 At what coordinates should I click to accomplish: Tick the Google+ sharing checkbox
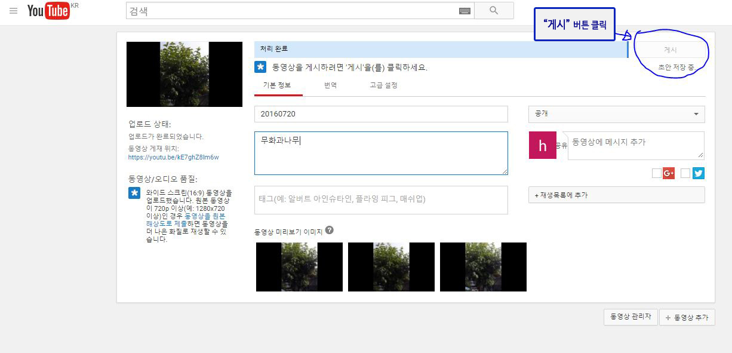tap(657, 173)
